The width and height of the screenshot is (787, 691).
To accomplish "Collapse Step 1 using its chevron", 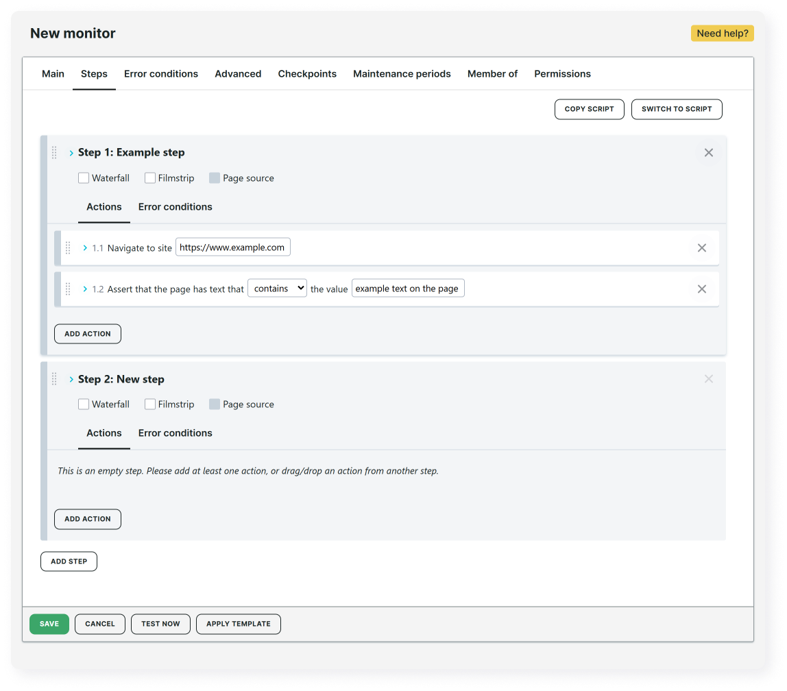I will tap(71, 153).
